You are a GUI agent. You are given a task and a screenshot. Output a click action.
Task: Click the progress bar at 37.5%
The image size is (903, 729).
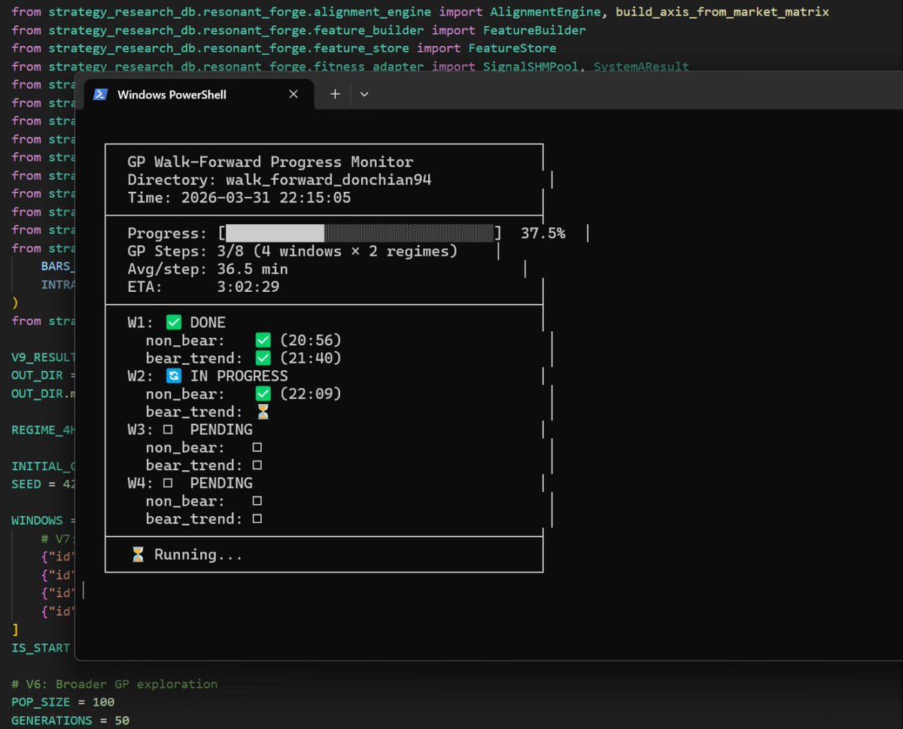pyautogui.click(x=360, y=233)
